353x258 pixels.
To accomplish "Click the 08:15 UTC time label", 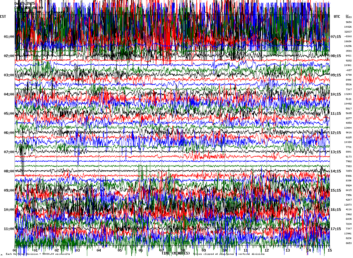I will (336, 56).
